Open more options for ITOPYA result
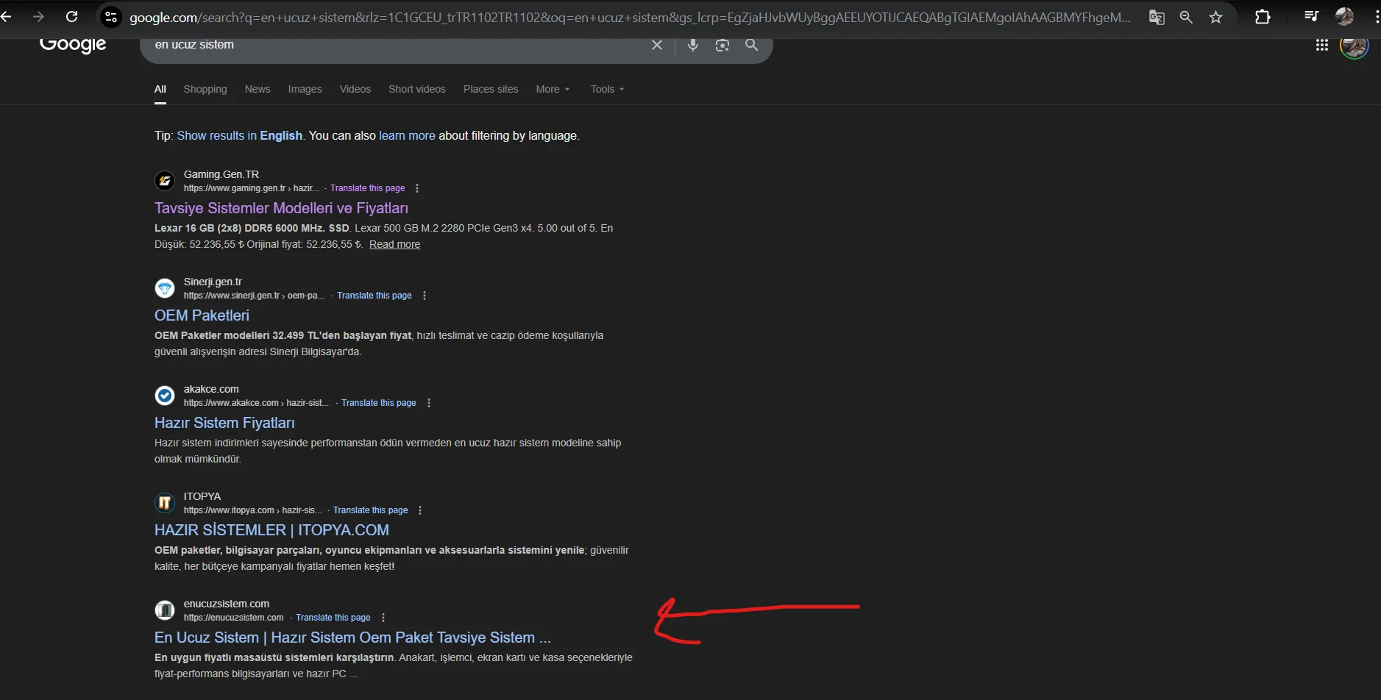1381x700 pixels. 420,510
